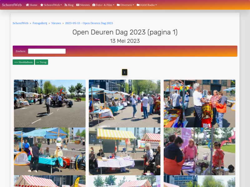
Task: Follow the SchorelWeb breadcrumb link
Action: tap(21, 23)
